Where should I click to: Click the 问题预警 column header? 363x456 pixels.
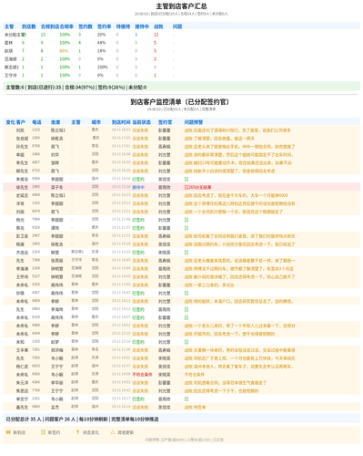(194, 122)
